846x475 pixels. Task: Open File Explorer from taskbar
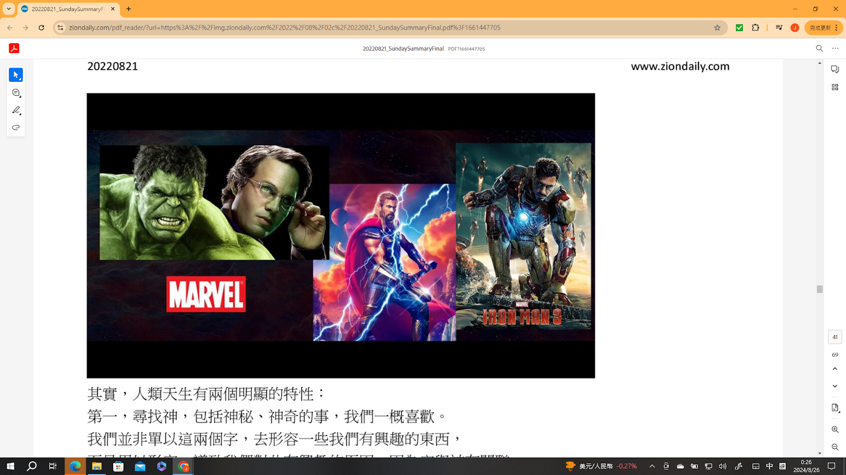point(97,466)
